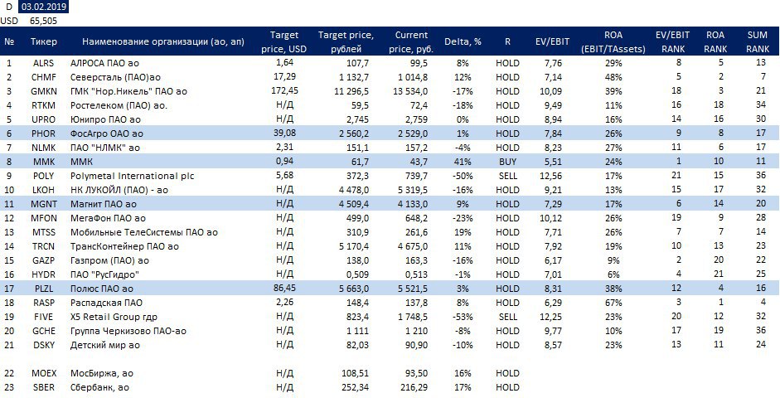Image resolution: width=780 pixels, height=398 pixels.
Task: Click the Target price, USD header
Action: [x=284, y=41]
